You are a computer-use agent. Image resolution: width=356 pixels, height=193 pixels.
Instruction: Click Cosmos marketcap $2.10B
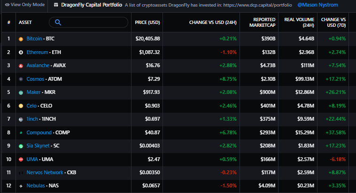pos(268,79)
